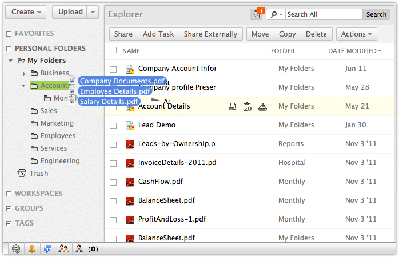Screen dimensions: 399x257
Task: Expand the Business folder tree arrow
Action: (x=24, y=74)
